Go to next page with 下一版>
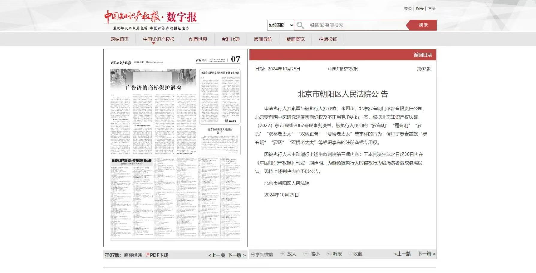Viewport: 536px width, 273px height. point(237,255)
